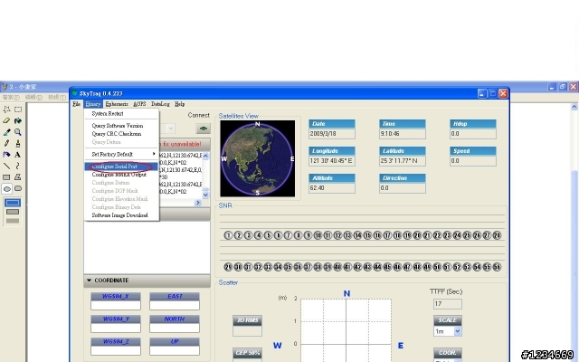Image resolution: width=579 pixels, height=362 pixels.
Task: Choose the solid fill shape style option
Action: pos(13,221)
